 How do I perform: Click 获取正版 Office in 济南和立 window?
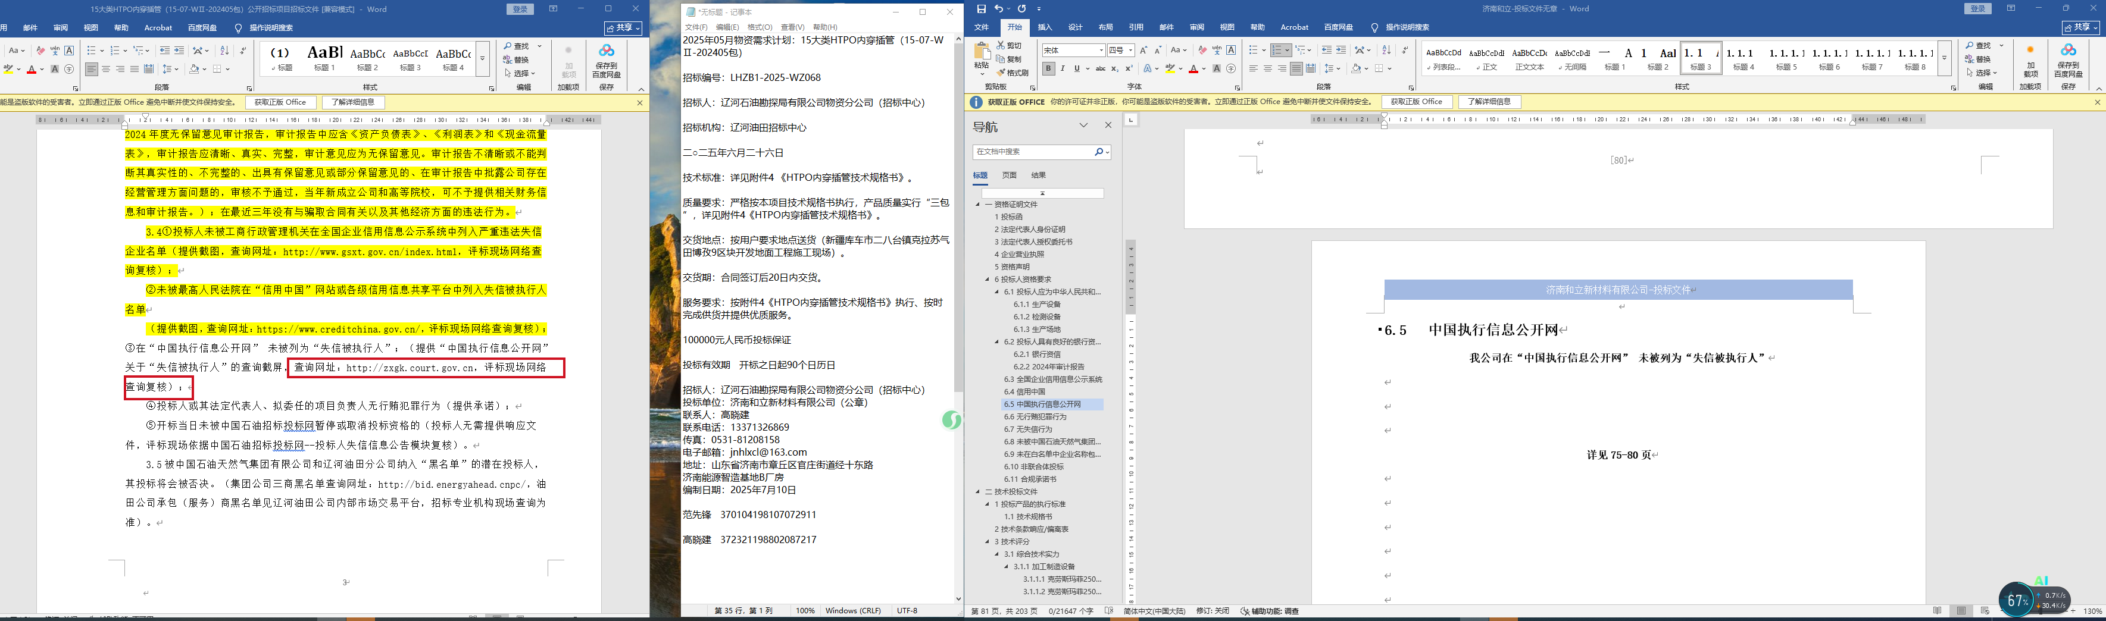click(x=1417, y=102)
